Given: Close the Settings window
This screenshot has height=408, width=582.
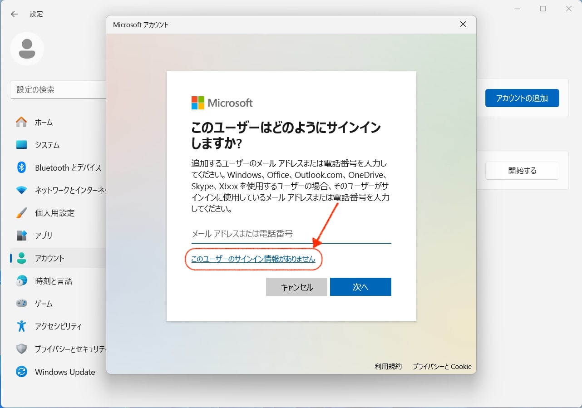Looking at the screenshot, I should tap(569, 9).
